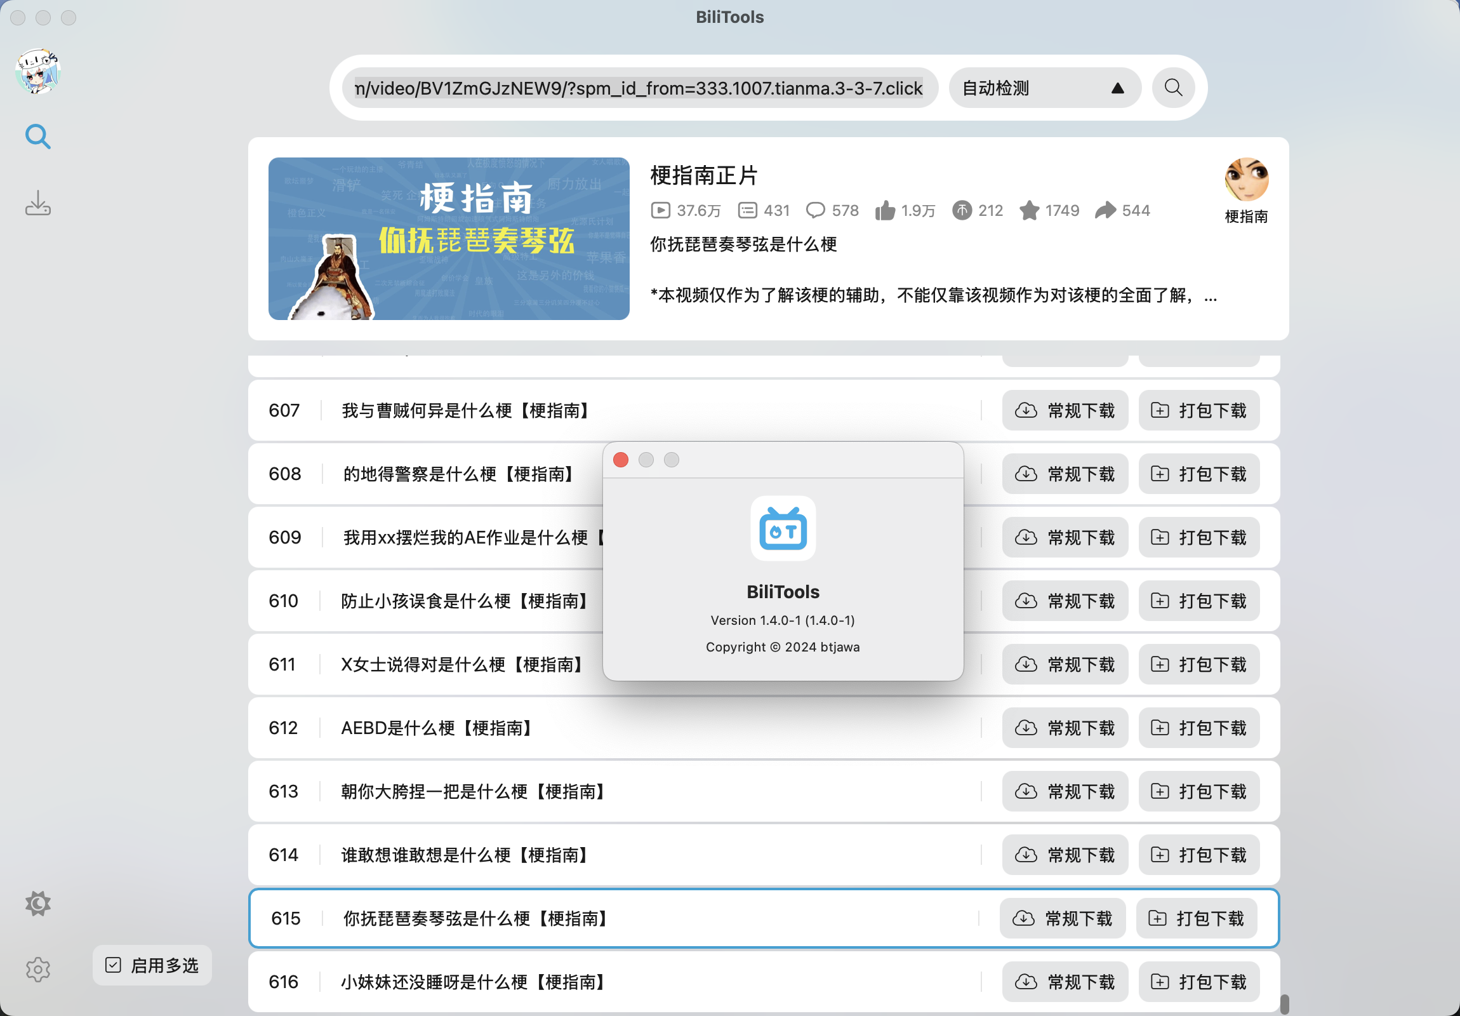Expand the 自动检测 type dropdown
Viewport: 1460px width, 1016px height.
(x=1044, y=88)
